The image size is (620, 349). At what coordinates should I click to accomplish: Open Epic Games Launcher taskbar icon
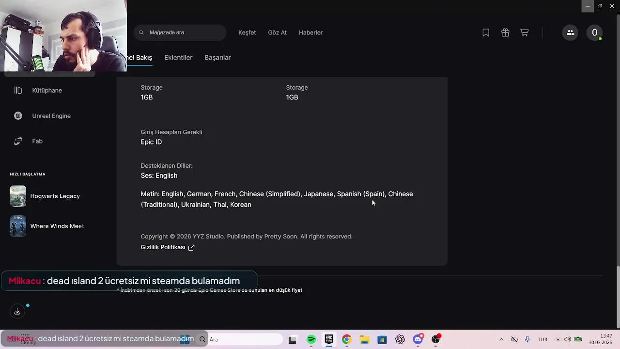pyautogui.click(x=329, y=339)
